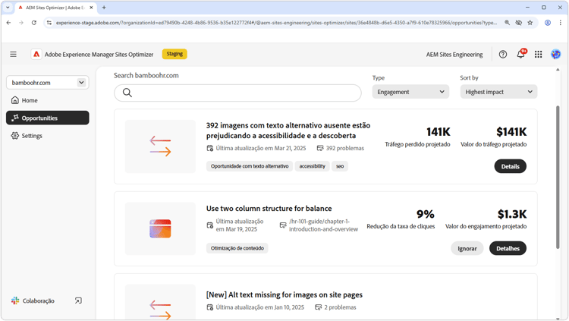This screenshot has height=321, width=569.
Task: Click the 'seo' tag
Action: pos(340,166)
